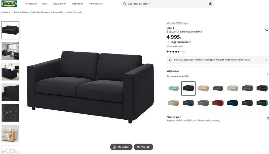Open Alla medier gallery
269x154 pixels.
121,147
